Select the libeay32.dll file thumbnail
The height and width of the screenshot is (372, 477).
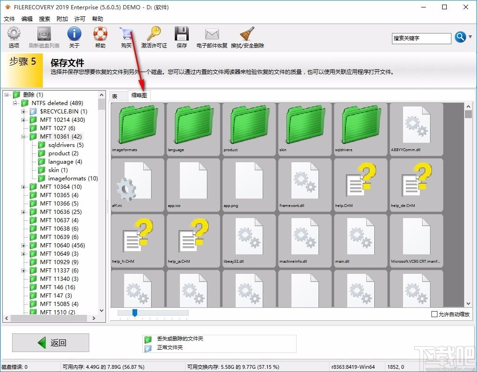[249, 241]
